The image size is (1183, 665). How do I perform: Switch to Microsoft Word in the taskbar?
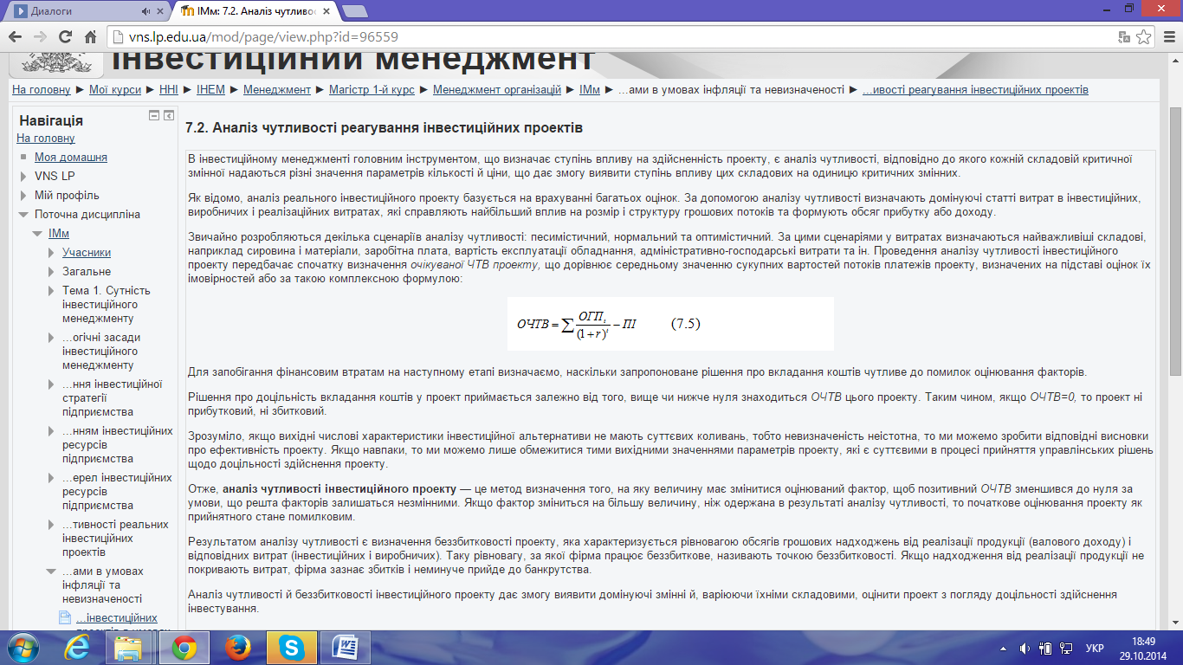(345, 647)
